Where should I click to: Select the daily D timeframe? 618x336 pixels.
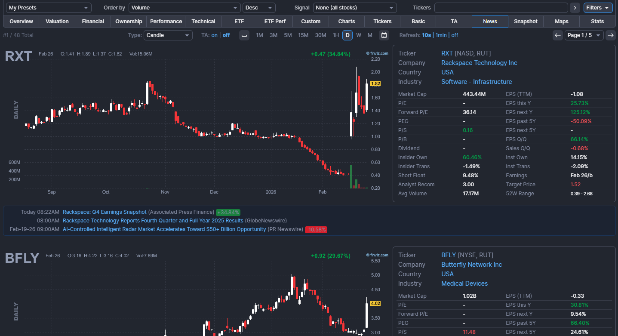pyautogui.click(x=347, y=35)
